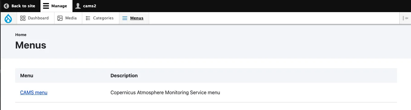
Task: Click the Back to site link
Action: pyautogui.click(x=20, y=6)
